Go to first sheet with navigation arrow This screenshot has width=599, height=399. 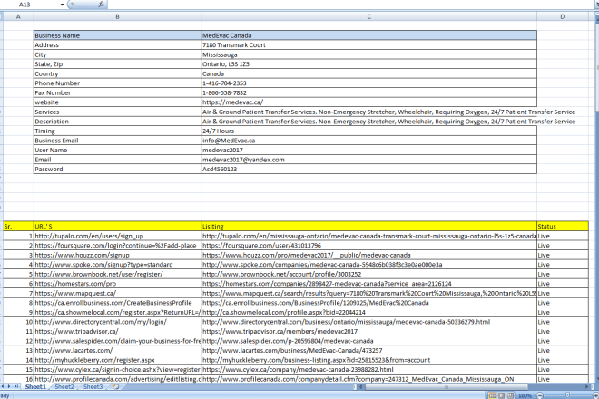coord(3,387)
